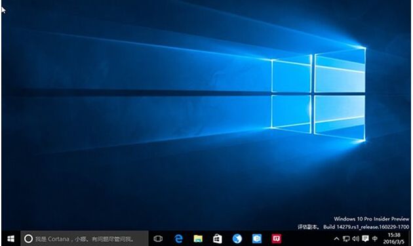The width and height of the screenshot is (413, 246).
Task: Open the Windows Store app
Action: [x=217, y=239]
